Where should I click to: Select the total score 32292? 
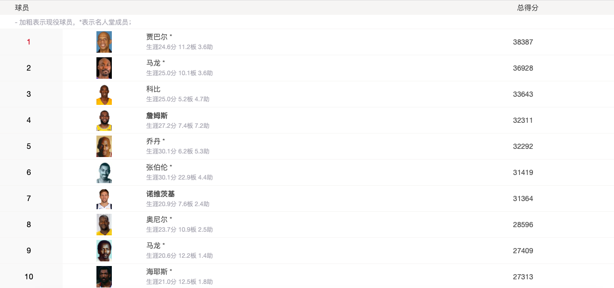coord(523,146)
